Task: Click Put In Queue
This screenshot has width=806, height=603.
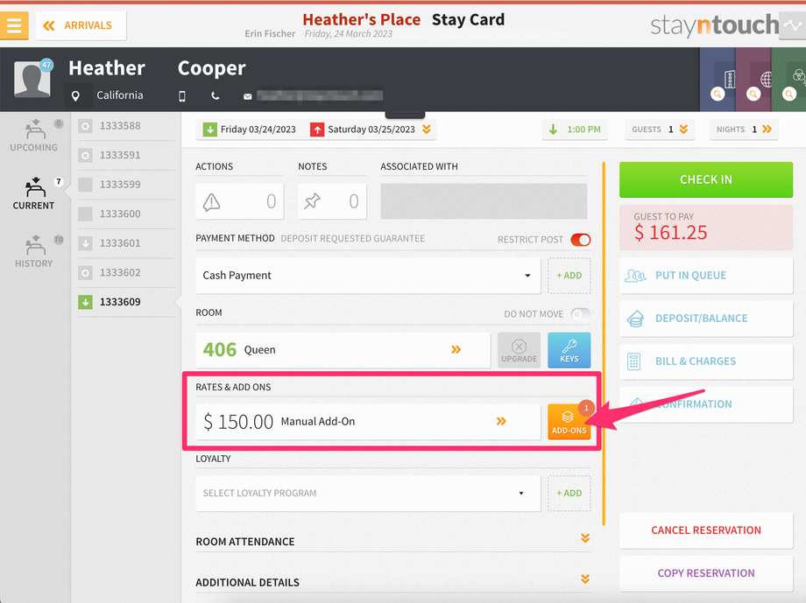Action: point(706,276)
